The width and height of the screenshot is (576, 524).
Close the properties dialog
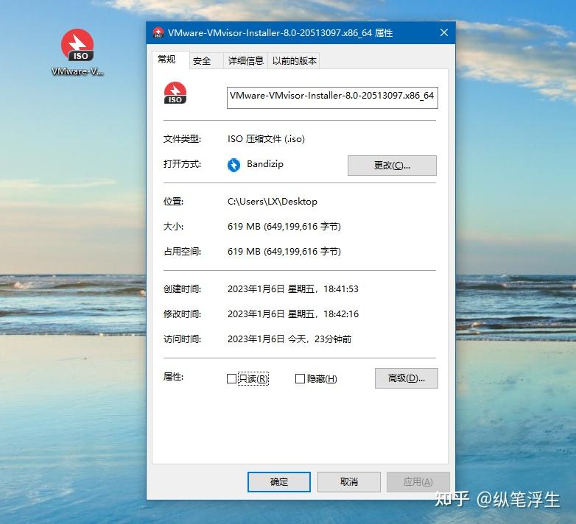pos(443,32)
